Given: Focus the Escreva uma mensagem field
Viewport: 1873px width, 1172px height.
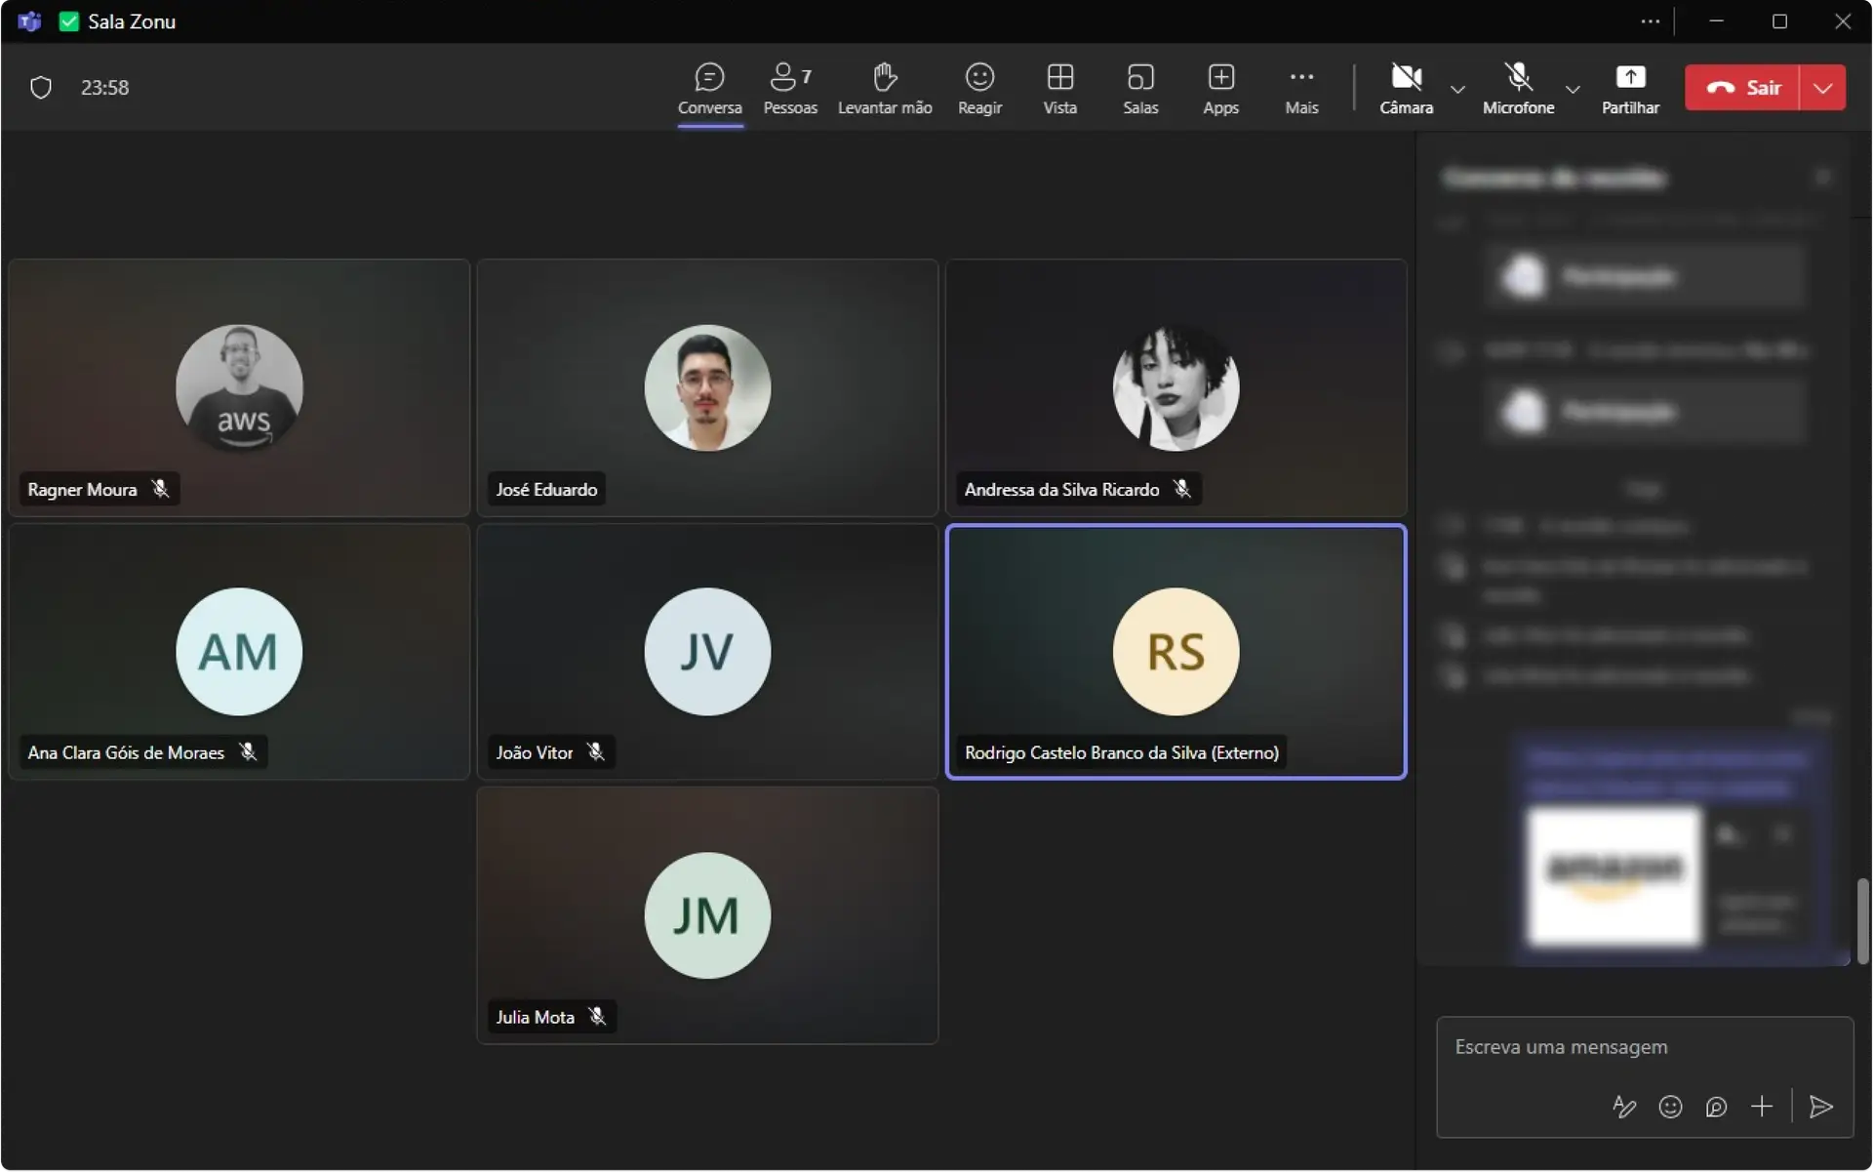Looking at the screenshot, I should tap(1645, 1048).
